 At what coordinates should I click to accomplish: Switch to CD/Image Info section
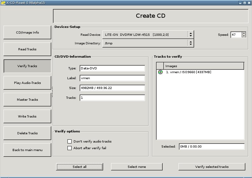click(27, 33)
